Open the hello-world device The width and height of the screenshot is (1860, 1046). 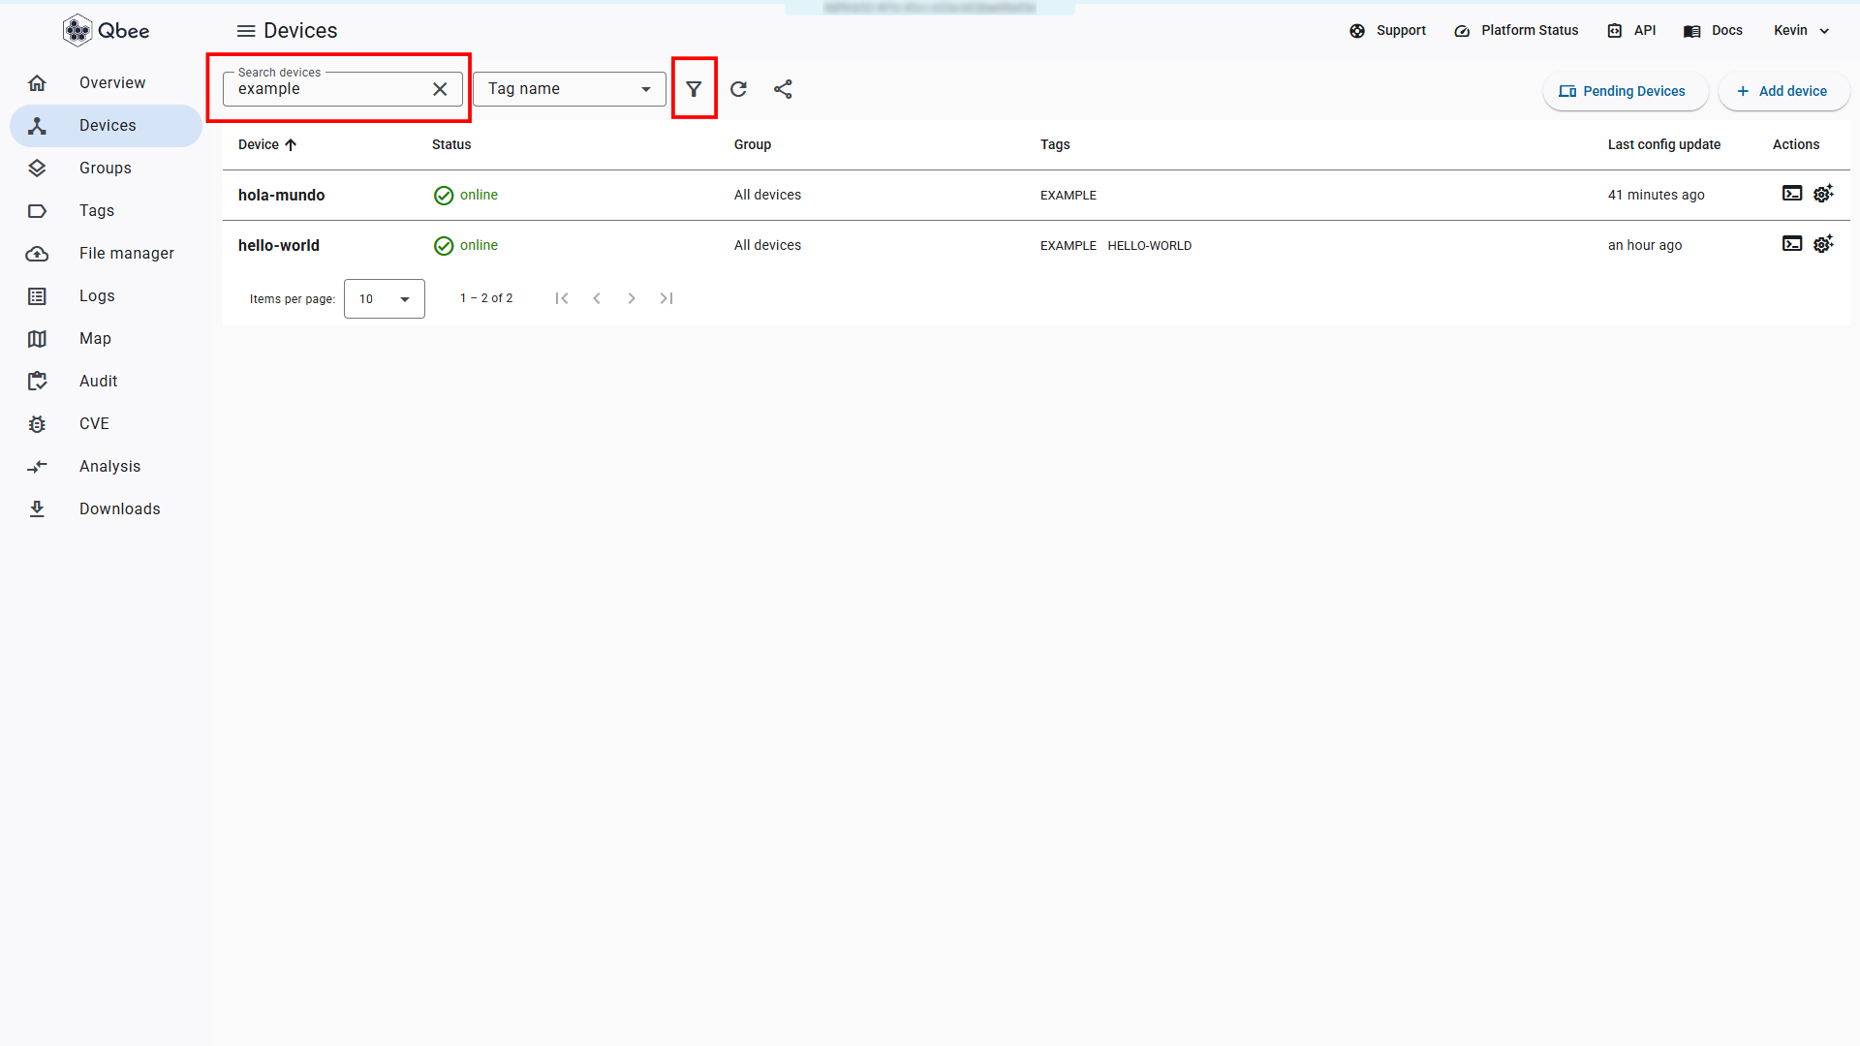[x=279, y=246]
